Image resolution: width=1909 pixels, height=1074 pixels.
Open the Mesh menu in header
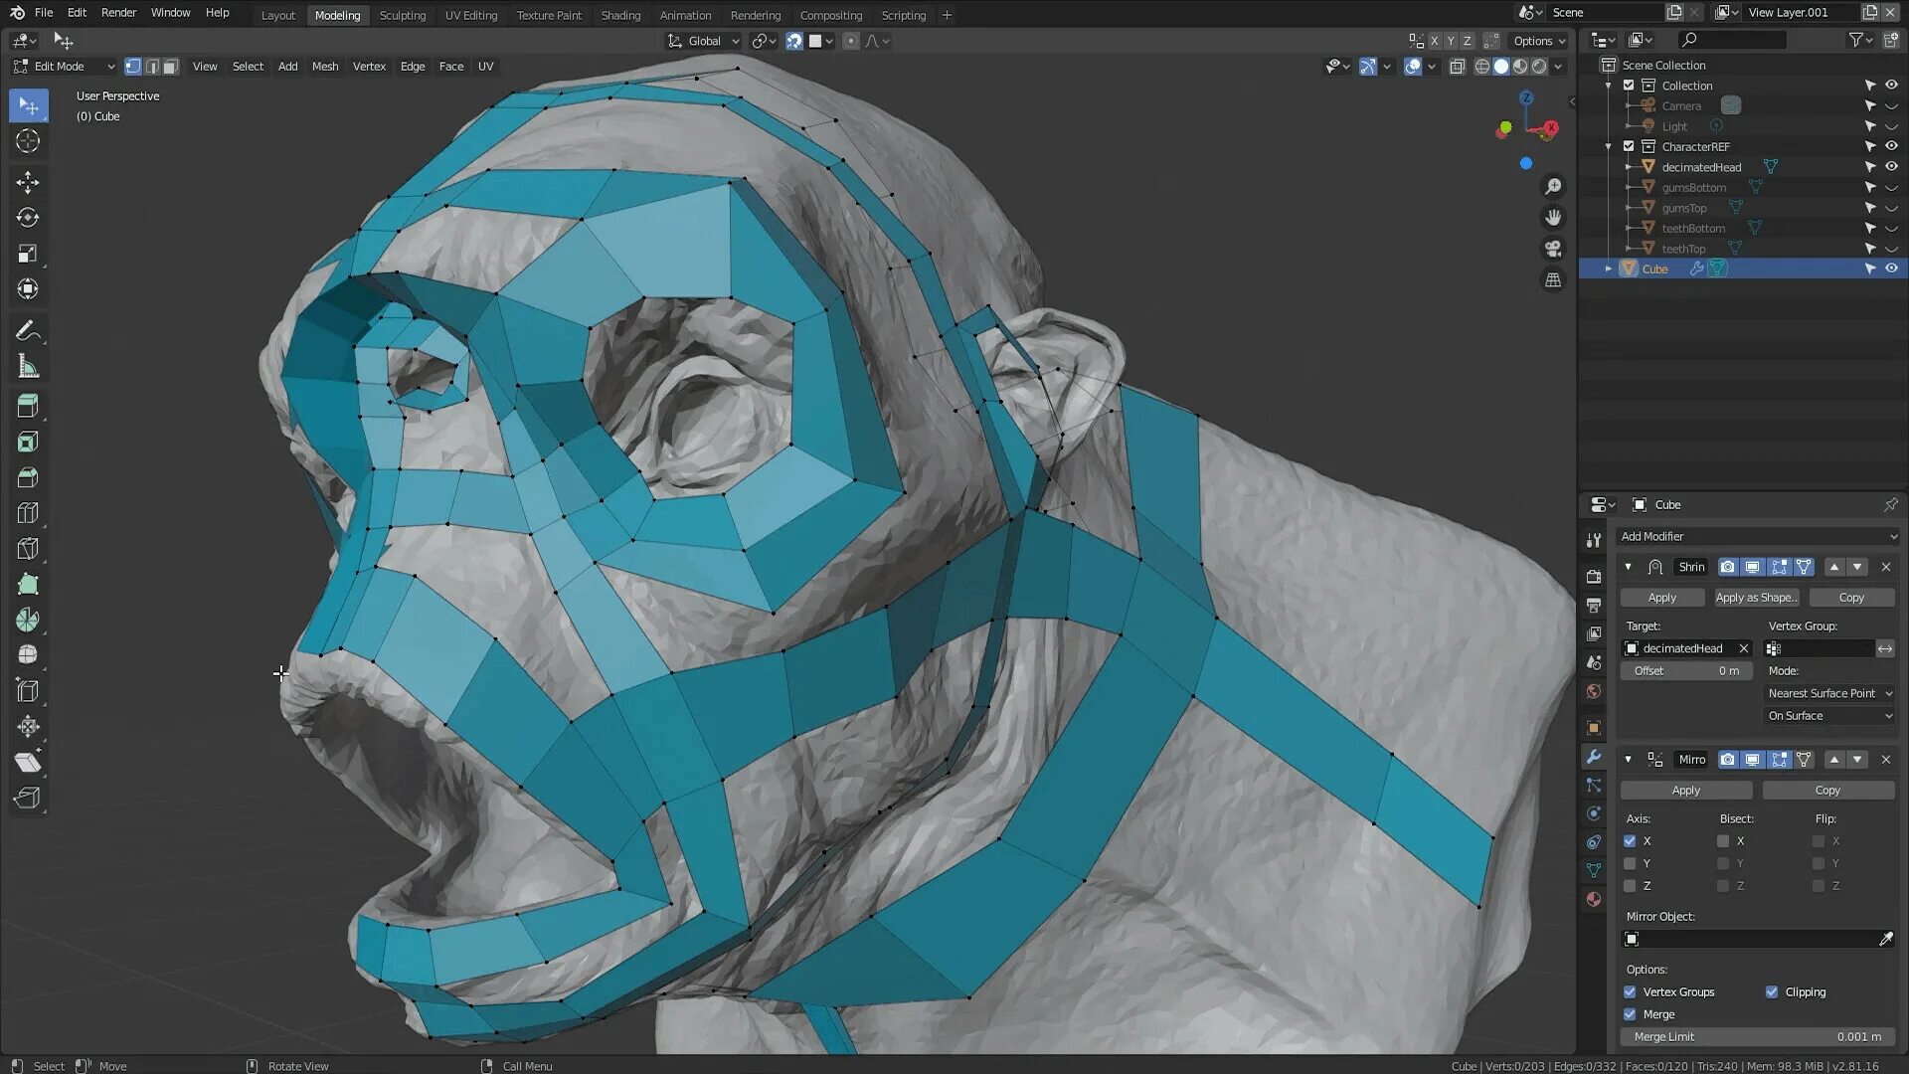pos(324,67)
